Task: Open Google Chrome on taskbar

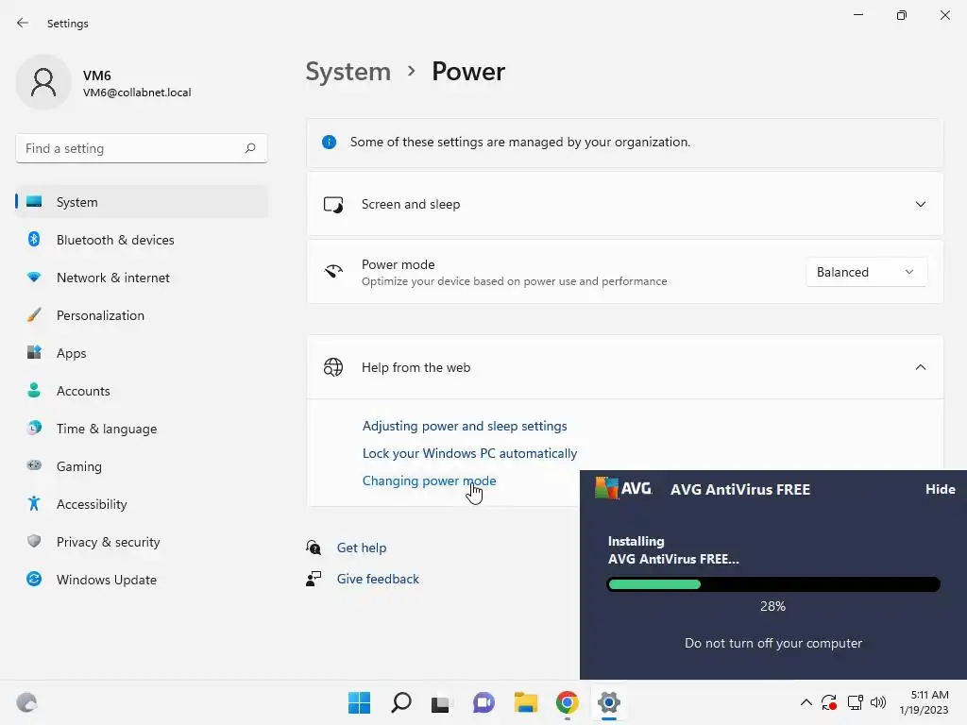Action: point(567,702)
